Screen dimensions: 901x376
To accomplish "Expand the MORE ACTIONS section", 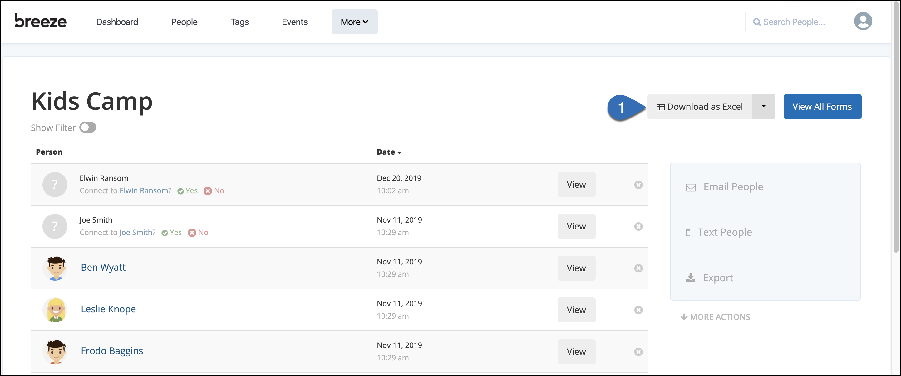I will coord(715,317).
